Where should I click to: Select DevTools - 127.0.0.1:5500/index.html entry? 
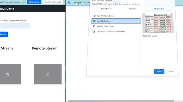(116, 31)
